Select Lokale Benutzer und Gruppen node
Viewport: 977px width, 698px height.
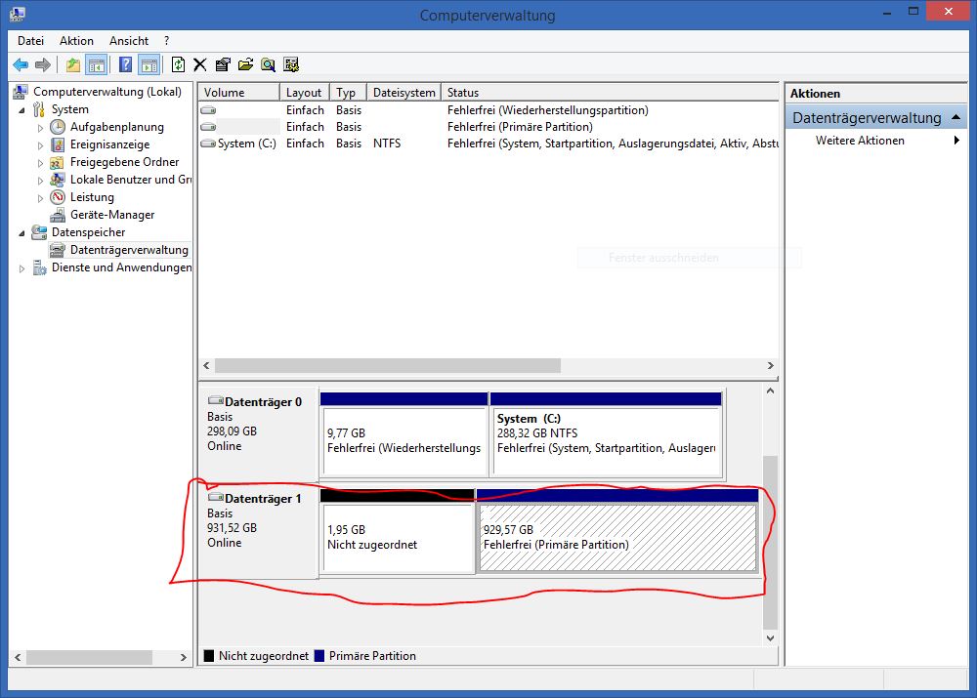coord(131,180)
